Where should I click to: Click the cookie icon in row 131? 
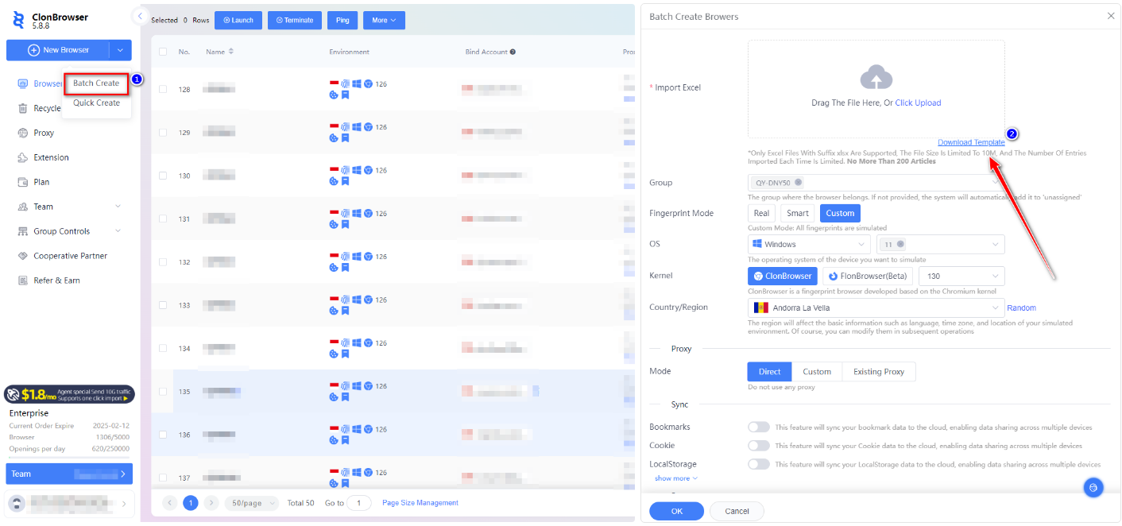334,223
